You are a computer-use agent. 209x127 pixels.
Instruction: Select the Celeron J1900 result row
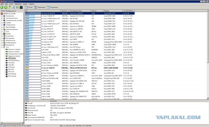tap(80, 96)
